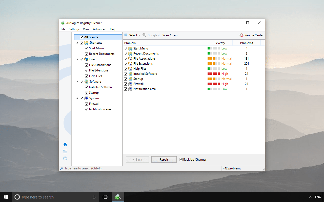
Task: Click the 204 problems count for File Extensions
Action: click(x=247, y=64)
